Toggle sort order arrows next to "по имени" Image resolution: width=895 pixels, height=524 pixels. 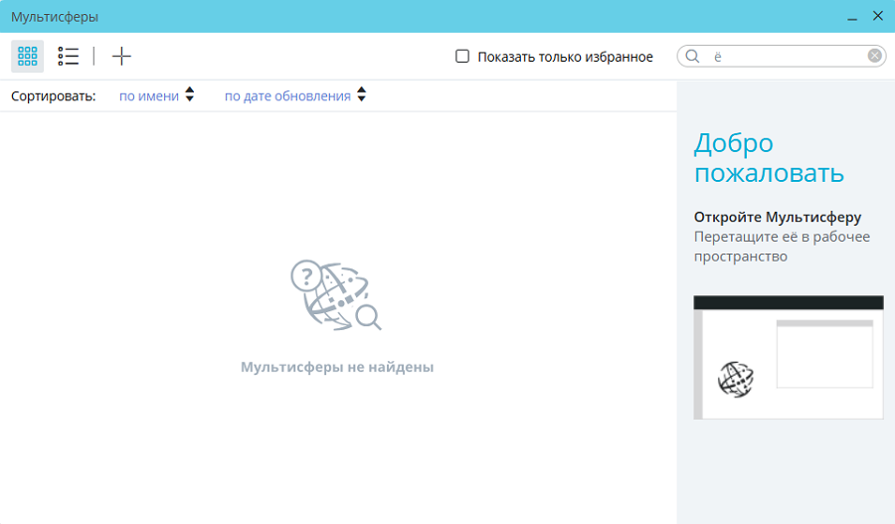[190, 94]
